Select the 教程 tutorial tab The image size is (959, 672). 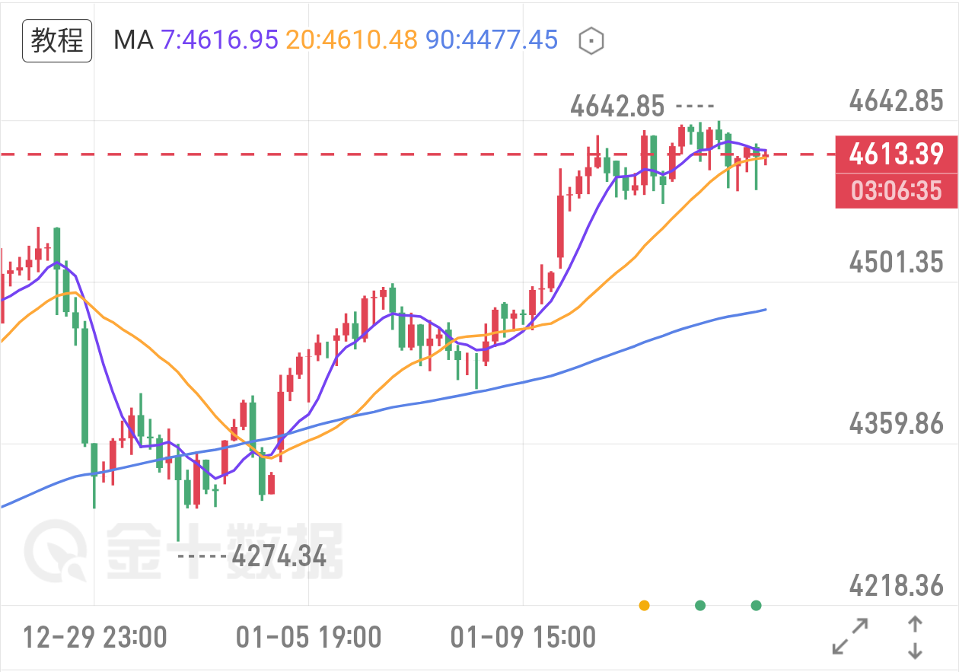tap(57, 40)
